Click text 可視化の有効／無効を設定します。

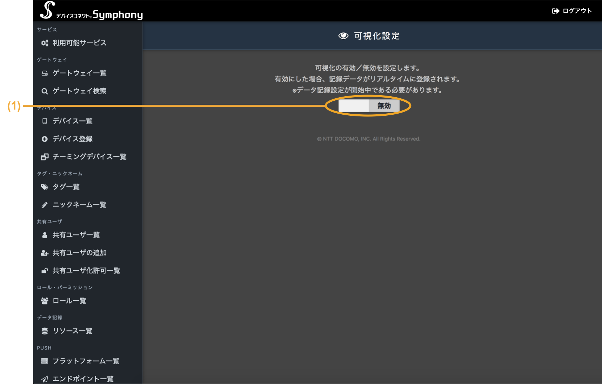[x=368, y=68]
